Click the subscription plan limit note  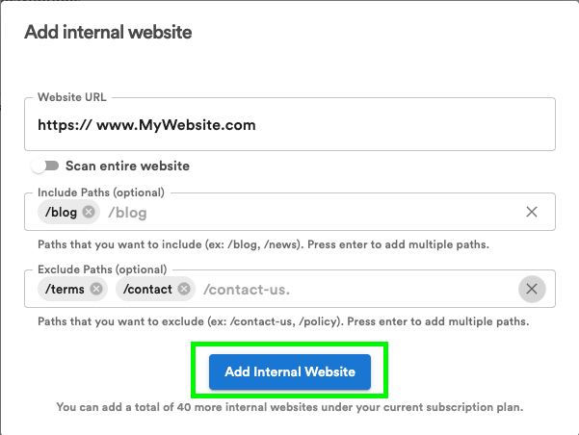tap(289, 407)
